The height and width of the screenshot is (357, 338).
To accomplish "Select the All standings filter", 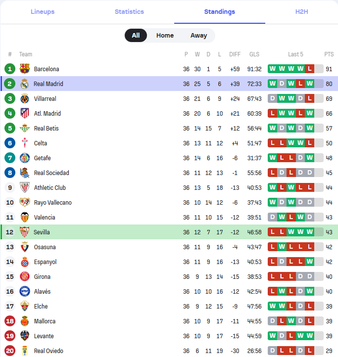I will (136, 35).
